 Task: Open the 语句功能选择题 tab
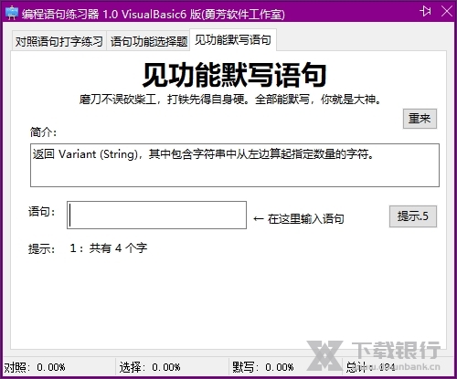tap(148, 41)
